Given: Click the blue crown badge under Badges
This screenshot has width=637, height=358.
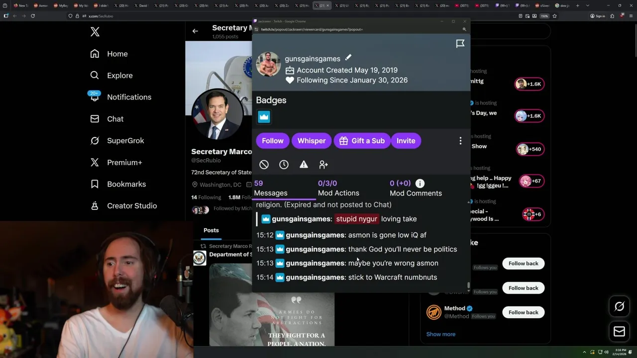Looking at the screenshot, I should tap(264, 117).
